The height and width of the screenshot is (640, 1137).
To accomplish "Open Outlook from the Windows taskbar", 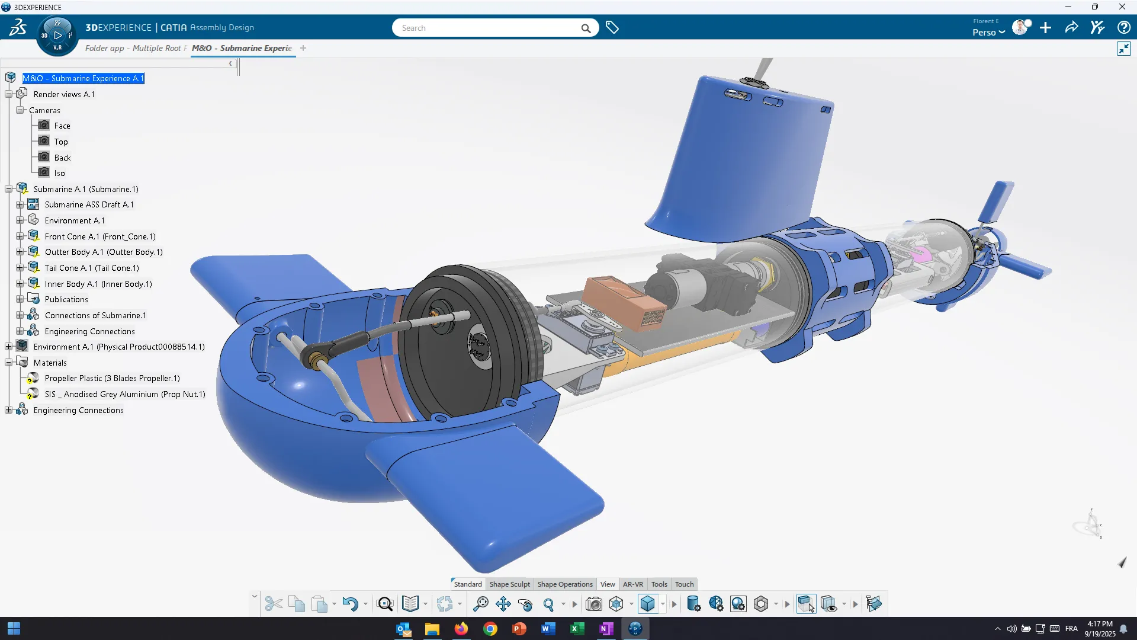I will 403,629.
